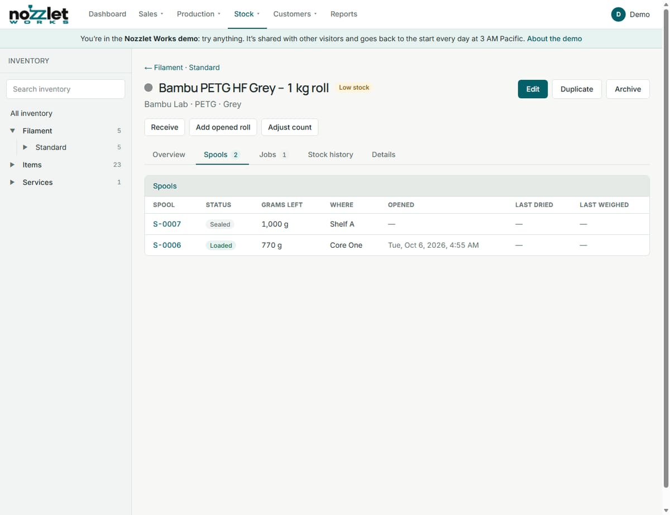Click the 1,000 g grams value
Viewport: 670px width, 515px height.
pos(275,224)
